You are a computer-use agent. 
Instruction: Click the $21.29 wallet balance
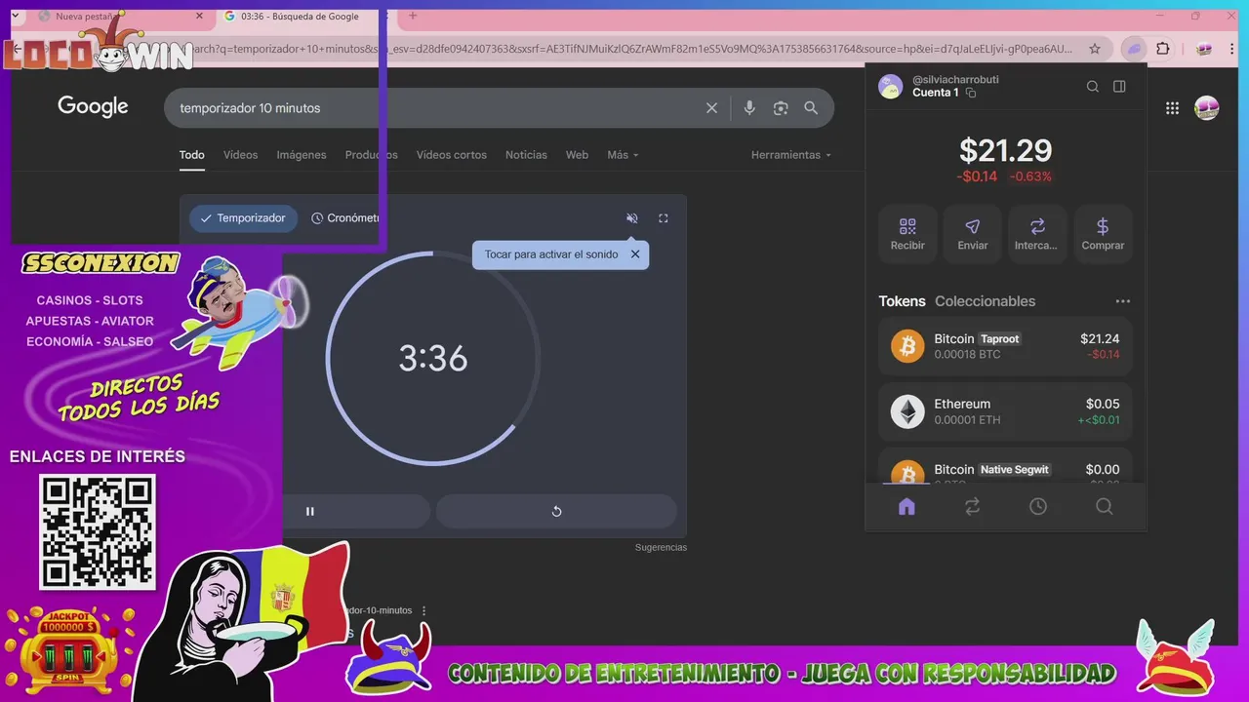(1005, 150)
